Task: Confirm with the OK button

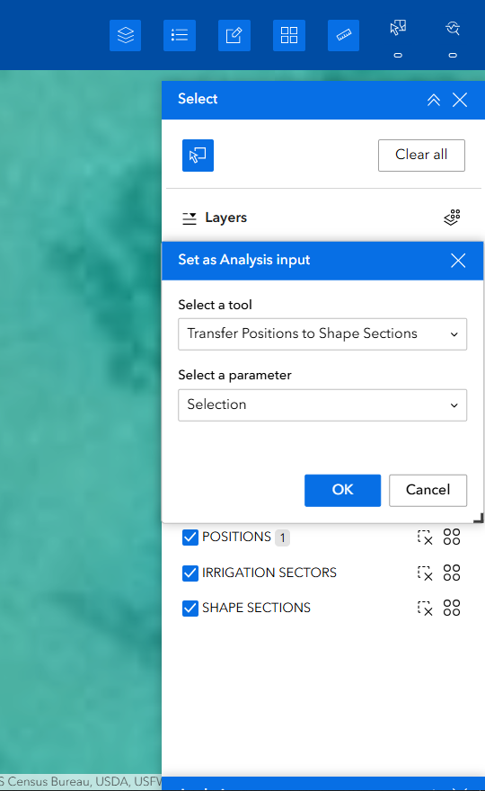Action: point(342,491)
